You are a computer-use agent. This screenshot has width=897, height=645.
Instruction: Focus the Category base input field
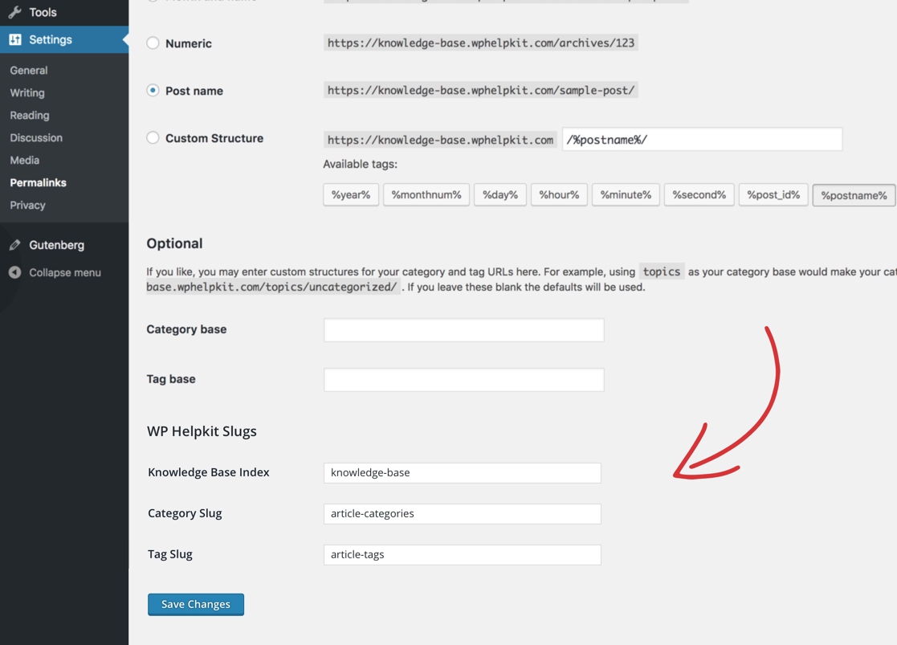click(464, 330)
